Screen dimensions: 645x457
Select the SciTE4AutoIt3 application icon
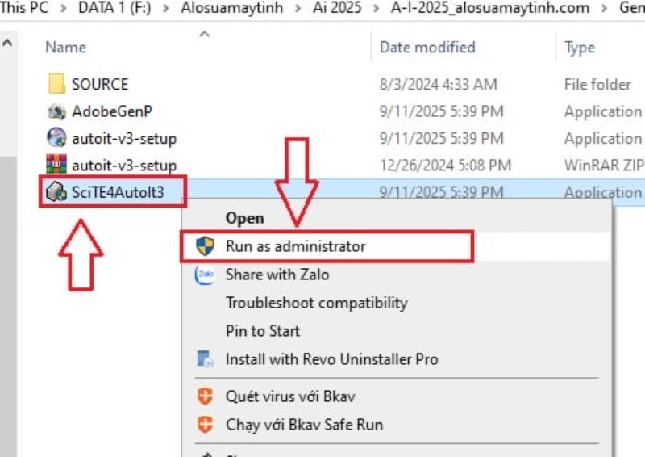pos(56,192)
